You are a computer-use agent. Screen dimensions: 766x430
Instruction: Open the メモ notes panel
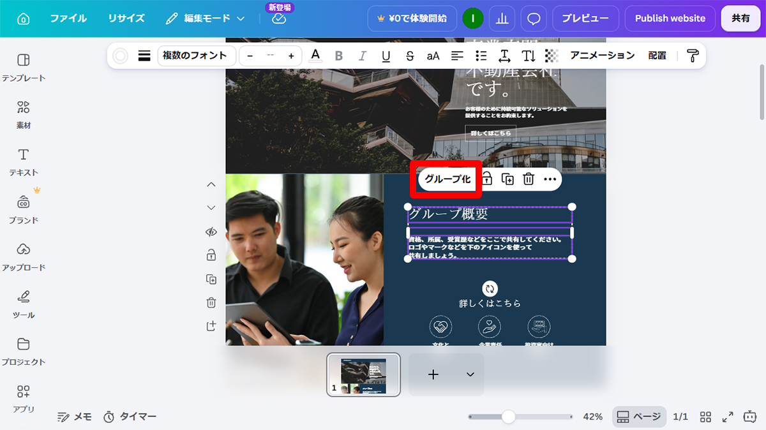pyautogui.click(x=75, y=417)
